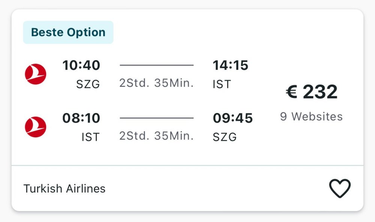The width and height of the screenshot is (375, 222).
Task: Tap the outbound SZG origin airport code
Action: (x=88, y=85)
